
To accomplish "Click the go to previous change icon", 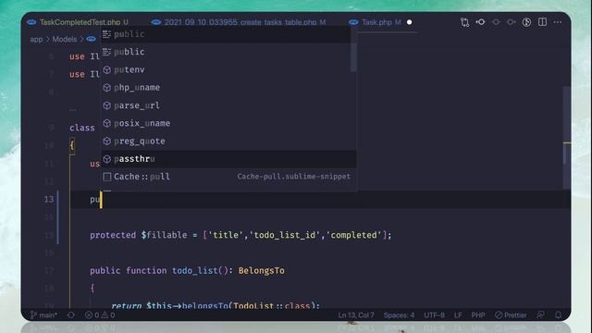I will 481,22.
